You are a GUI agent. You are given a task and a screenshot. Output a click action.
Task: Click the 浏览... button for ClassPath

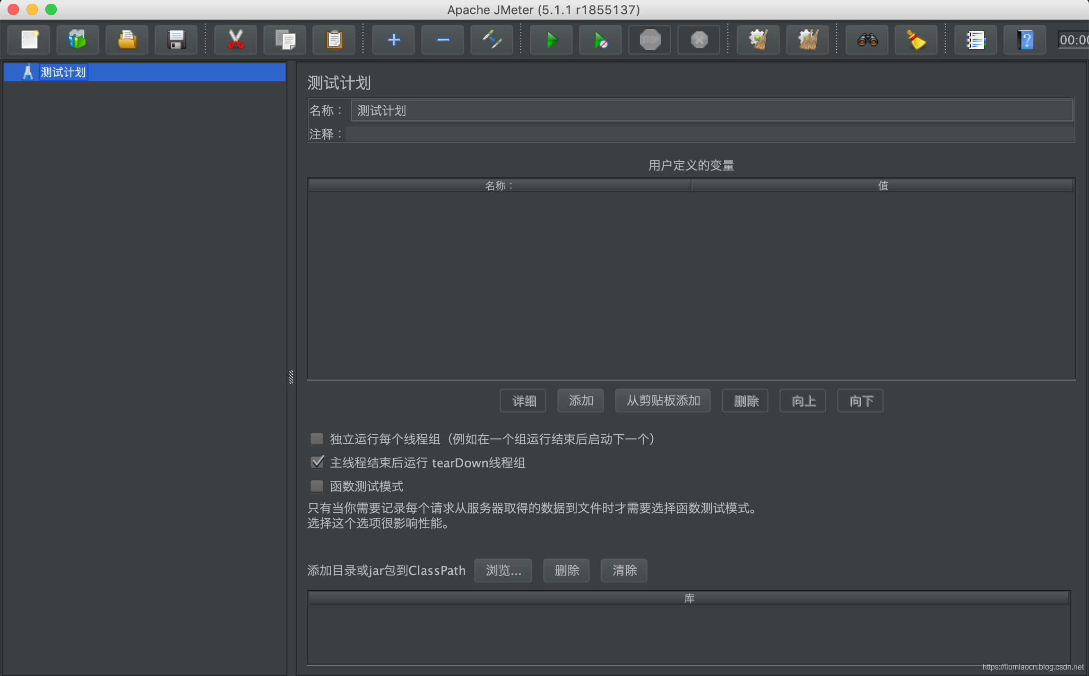[x=503, y=570]
